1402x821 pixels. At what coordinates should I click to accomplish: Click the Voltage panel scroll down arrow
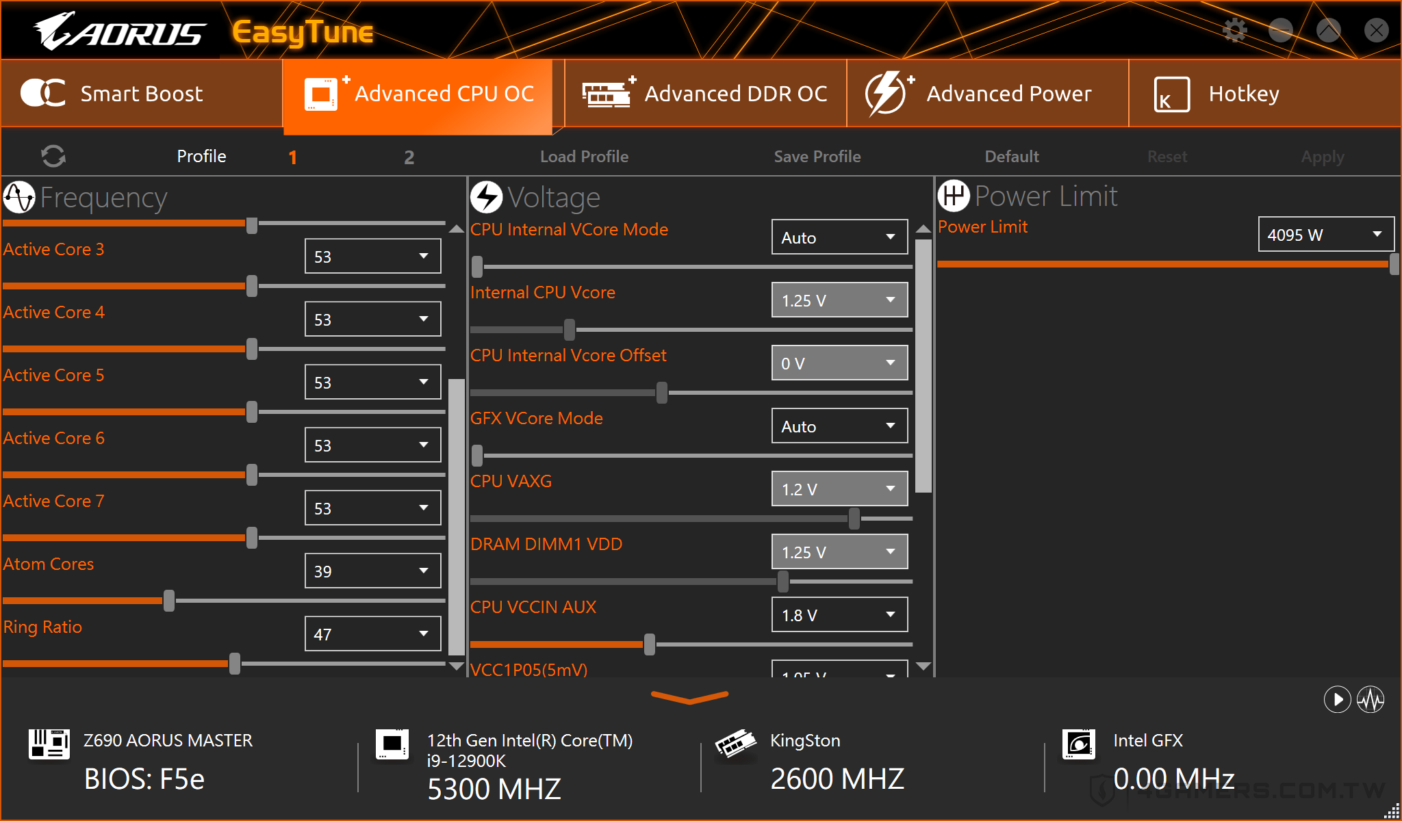[923, 666]
